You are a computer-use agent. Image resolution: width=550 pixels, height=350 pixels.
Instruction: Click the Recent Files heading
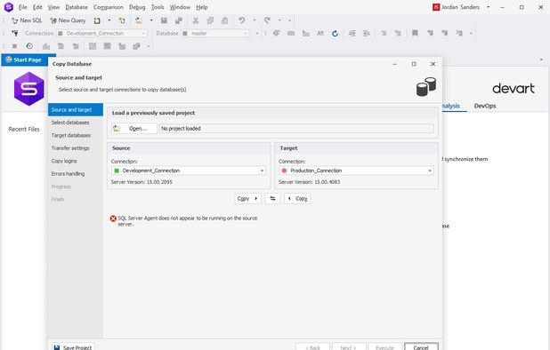point(24,129)
